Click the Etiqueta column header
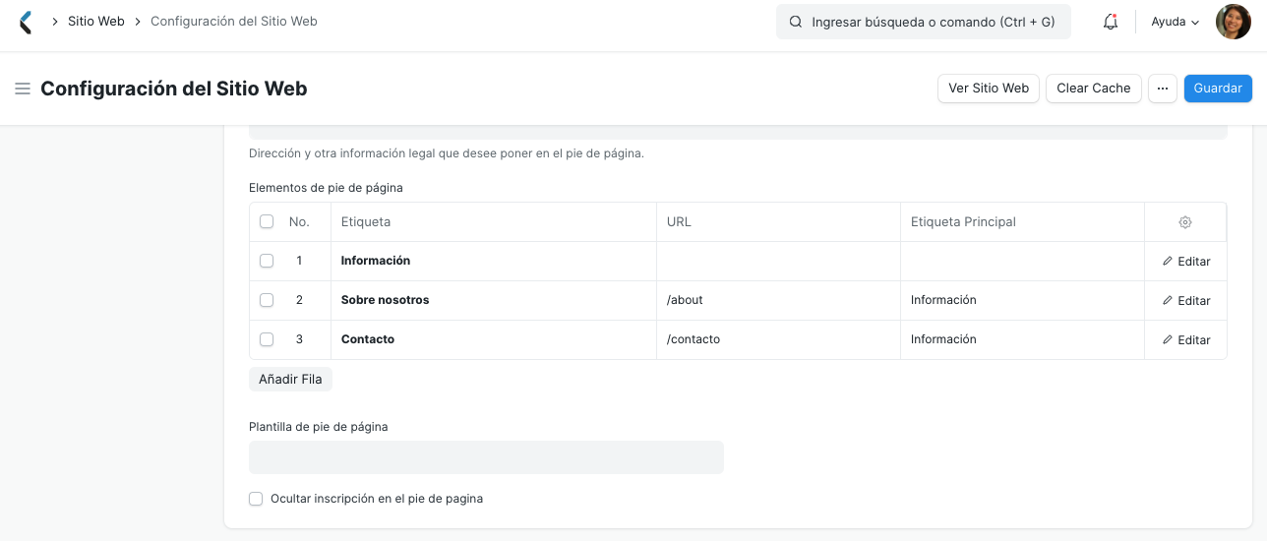 coord(494,221)
